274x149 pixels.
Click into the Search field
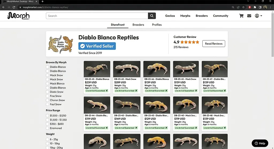pyautogui.click(x=97, y=16)
